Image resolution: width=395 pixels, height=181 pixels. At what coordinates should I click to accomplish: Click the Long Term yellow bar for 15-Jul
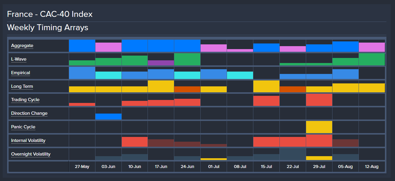click(266, 86)
